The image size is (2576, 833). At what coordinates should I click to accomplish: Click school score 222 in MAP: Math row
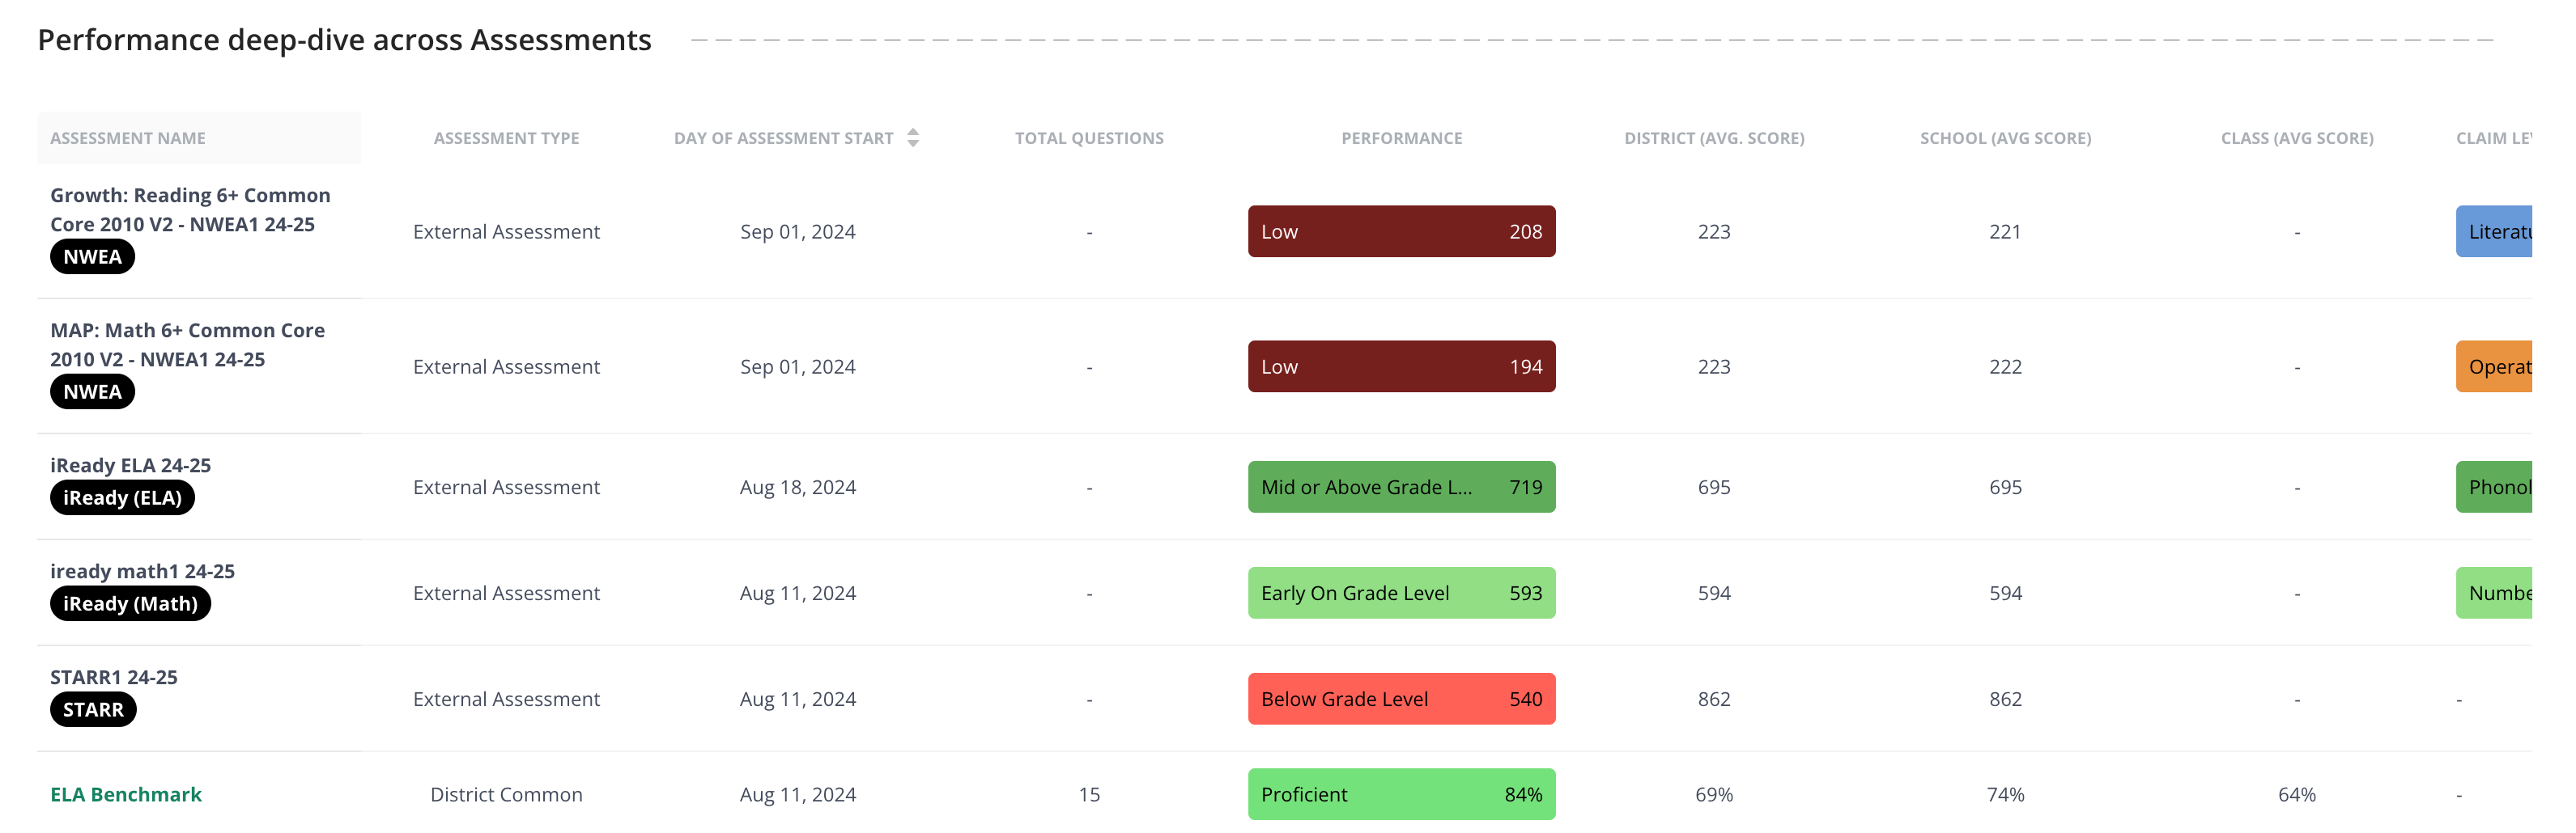(2005, 366)
